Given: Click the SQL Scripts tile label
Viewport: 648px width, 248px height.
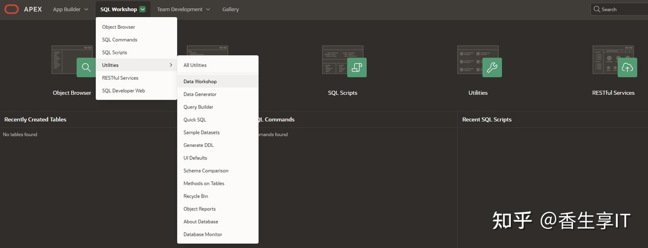Looking at the screenshot, I should [x=342, y=93].
